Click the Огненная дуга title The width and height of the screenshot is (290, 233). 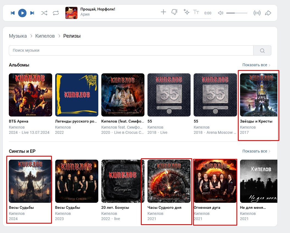click(x=207, y=207)
